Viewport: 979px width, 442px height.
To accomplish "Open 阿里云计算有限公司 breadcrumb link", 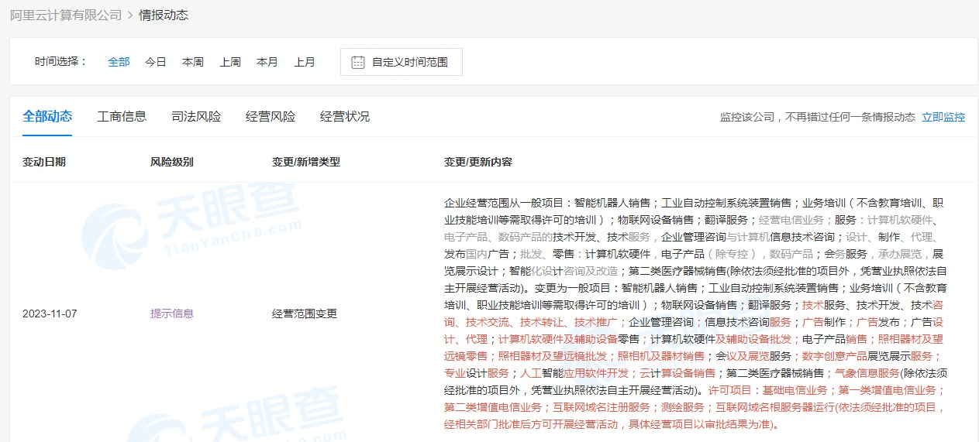I will 66,15.
